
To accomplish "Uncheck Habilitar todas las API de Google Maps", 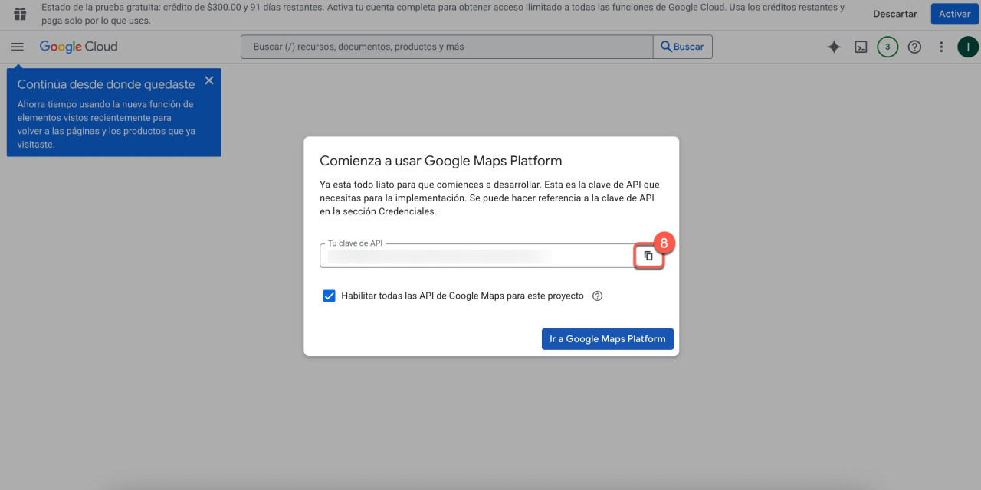I will point(330,296).
